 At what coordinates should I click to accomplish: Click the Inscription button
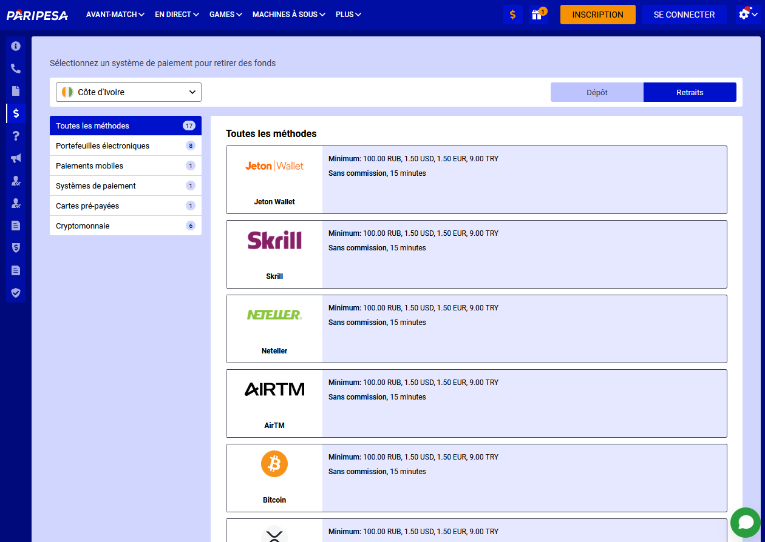pos(597,15)
